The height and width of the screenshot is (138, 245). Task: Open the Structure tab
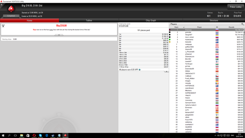coord(214,20)
